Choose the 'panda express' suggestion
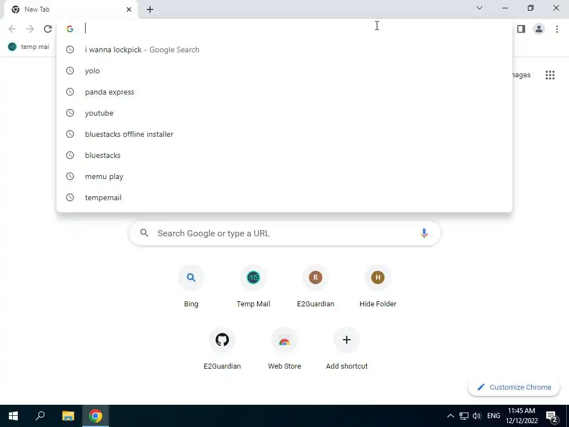 284,92
